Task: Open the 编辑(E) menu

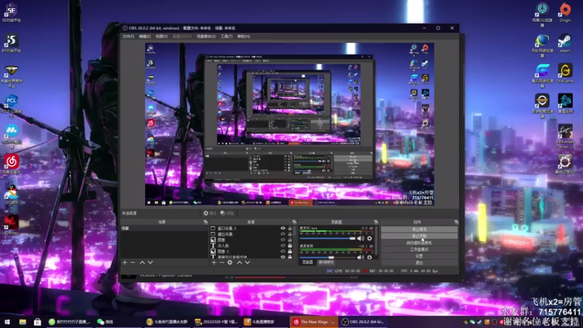Action: (145, 36)
